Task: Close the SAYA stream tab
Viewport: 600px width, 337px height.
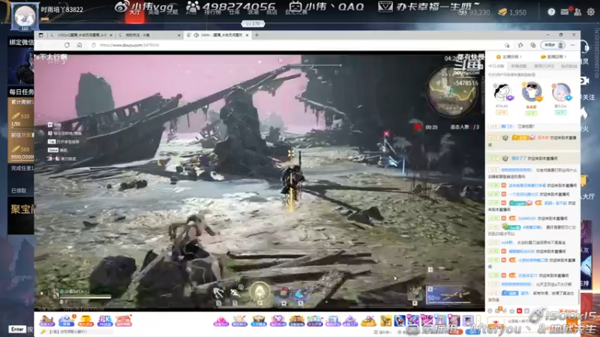Action: pos(247,35)
